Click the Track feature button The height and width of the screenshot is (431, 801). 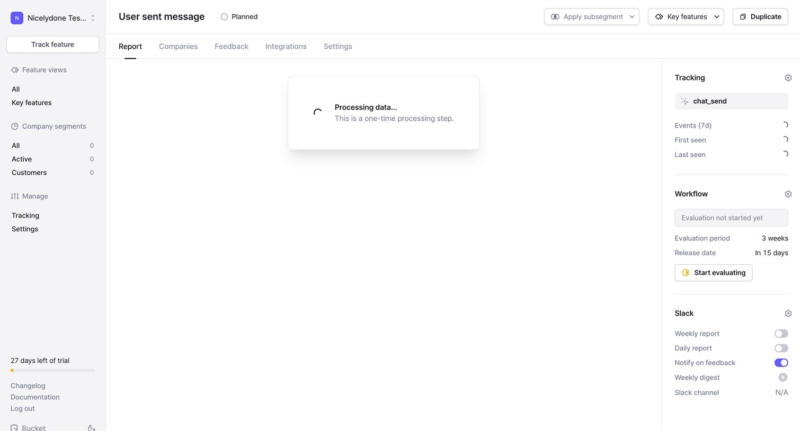click(52, 44)
